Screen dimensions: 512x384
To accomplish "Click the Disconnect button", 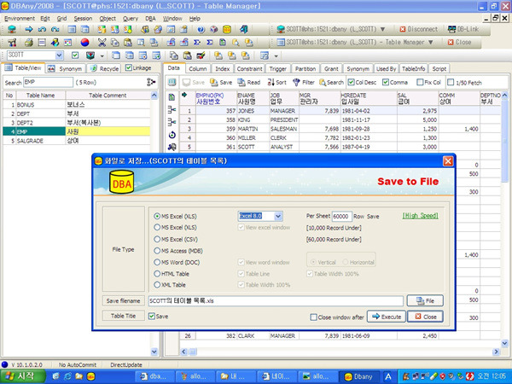I will tap(419, 29).
